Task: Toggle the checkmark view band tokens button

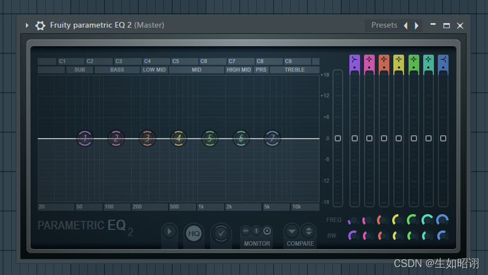Action: click(x=221, y=233)
